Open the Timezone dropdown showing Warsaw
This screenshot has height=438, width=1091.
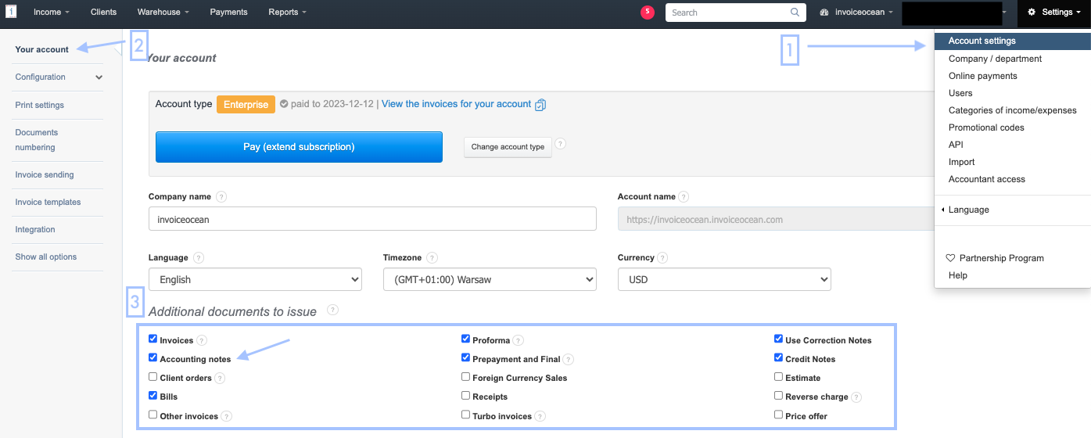pos(490,279)
